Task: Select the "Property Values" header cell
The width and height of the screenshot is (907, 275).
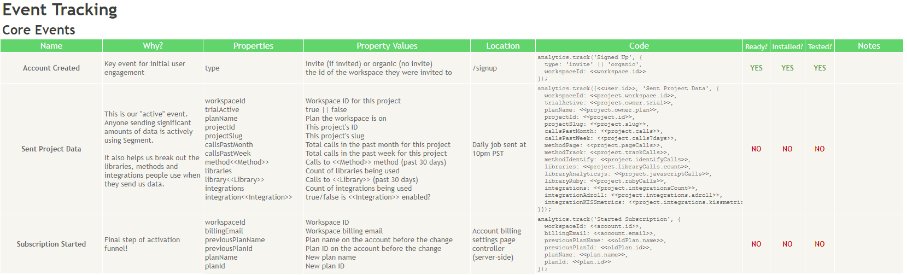Action: (x=387, y=46)
